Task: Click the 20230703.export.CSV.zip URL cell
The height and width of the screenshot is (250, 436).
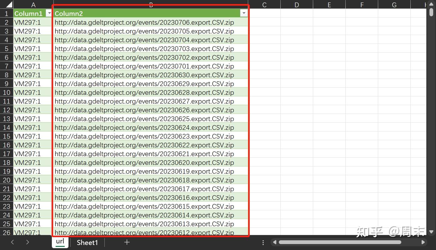Action: [151, 48]
